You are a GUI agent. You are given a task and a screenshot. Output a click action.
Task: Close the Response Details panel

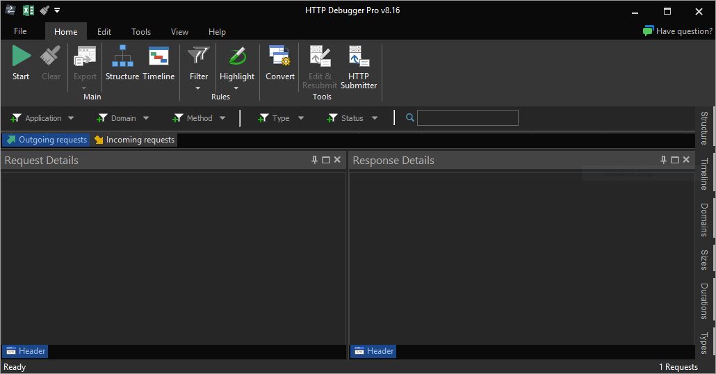tap(686, 160)
